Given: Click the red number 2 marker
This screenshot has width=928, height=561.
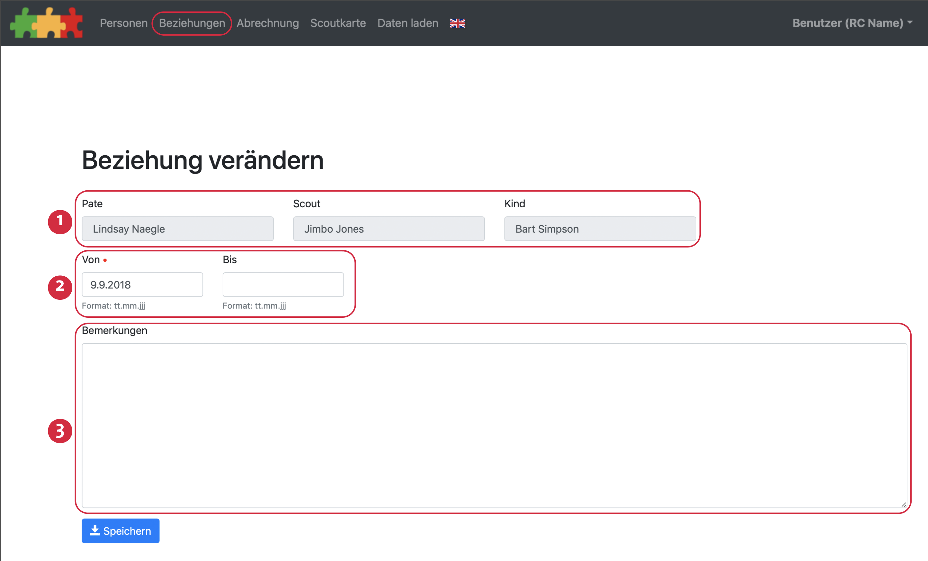Looking at the screenshot, I should pyautogui.click(x=60, y=288).
